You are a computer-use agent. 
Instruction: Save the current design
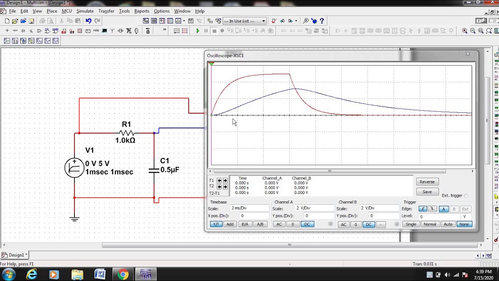point(31,21)
